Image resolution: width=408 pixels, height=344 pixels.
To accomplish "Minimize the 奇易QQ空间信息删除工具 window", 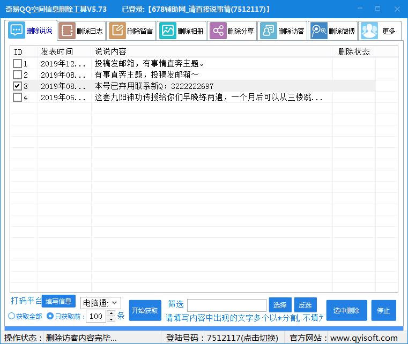I will [x=360, y=9].
